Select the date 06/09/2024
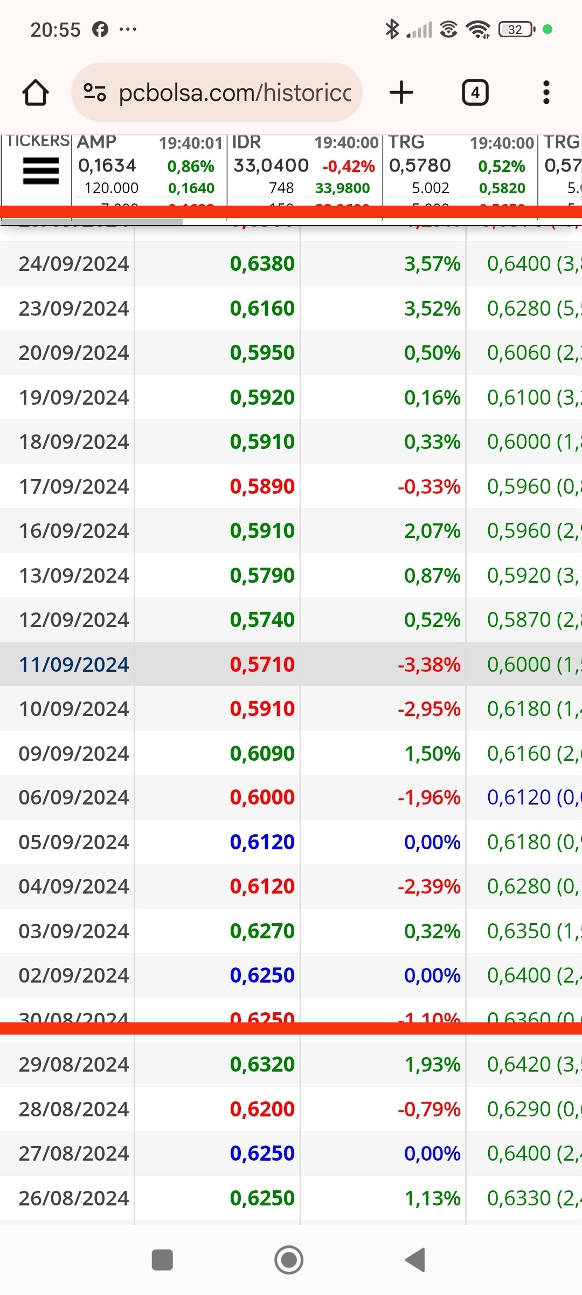This screenshot has width=582, height=1295. coord(74,798)
